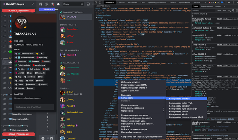This screenshot has height=140, width=238.
Task: Switch to Вычисленные styles tab
Action: (207, 7)
